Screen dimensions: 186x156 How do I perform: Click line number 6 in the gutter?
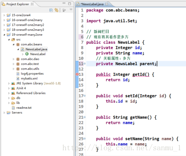[82, 37]
